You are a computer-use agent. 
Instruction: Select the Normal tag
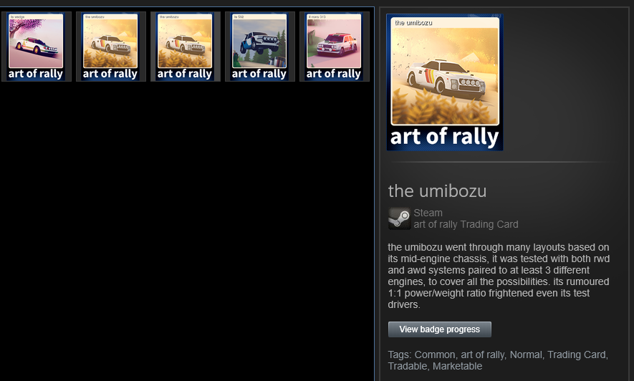(526, 355)
